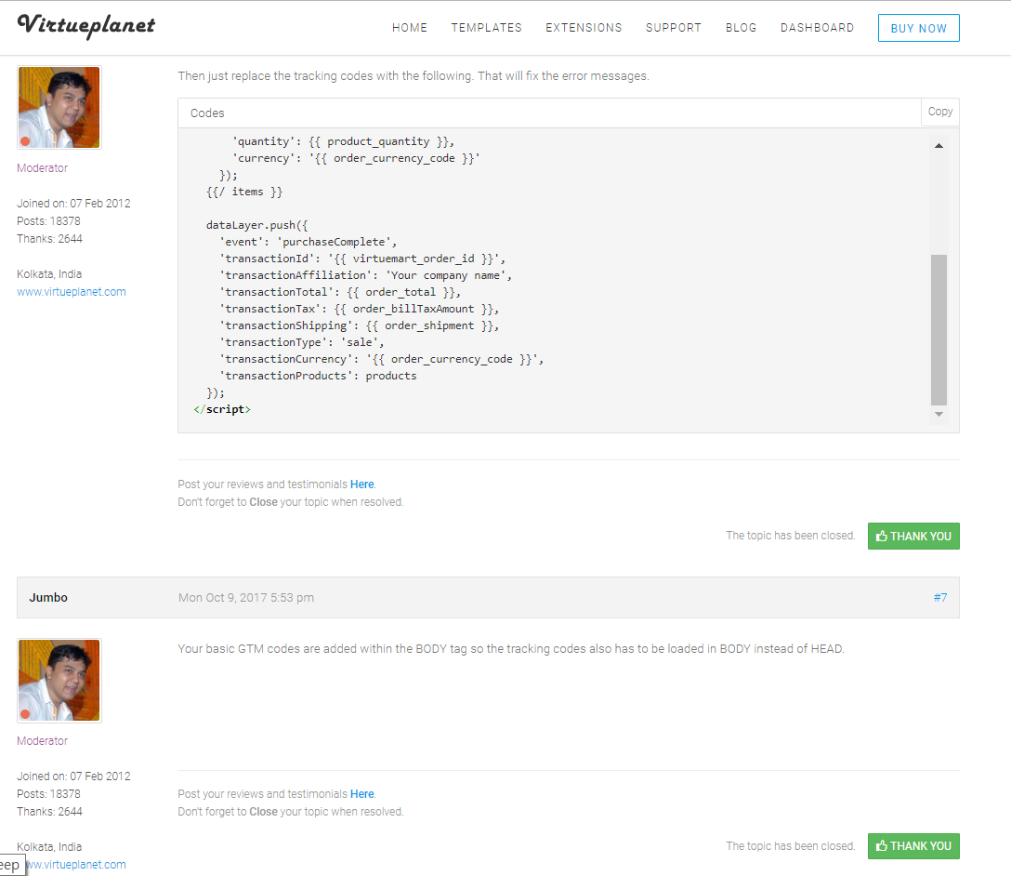Go to the EXTENSIONS page
This screenshot has width=1011, height=876.
tap(584, 28)
